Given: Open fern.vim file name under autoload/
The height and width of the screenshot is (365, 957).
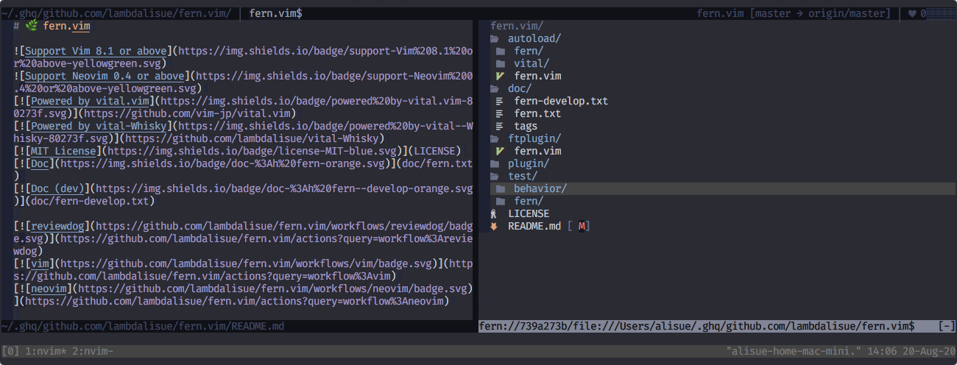Looking at the screenshot, I should (x=537, y=76).
